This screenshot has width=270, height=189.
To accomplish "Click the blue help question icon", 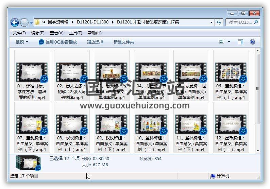I will 252,42.
